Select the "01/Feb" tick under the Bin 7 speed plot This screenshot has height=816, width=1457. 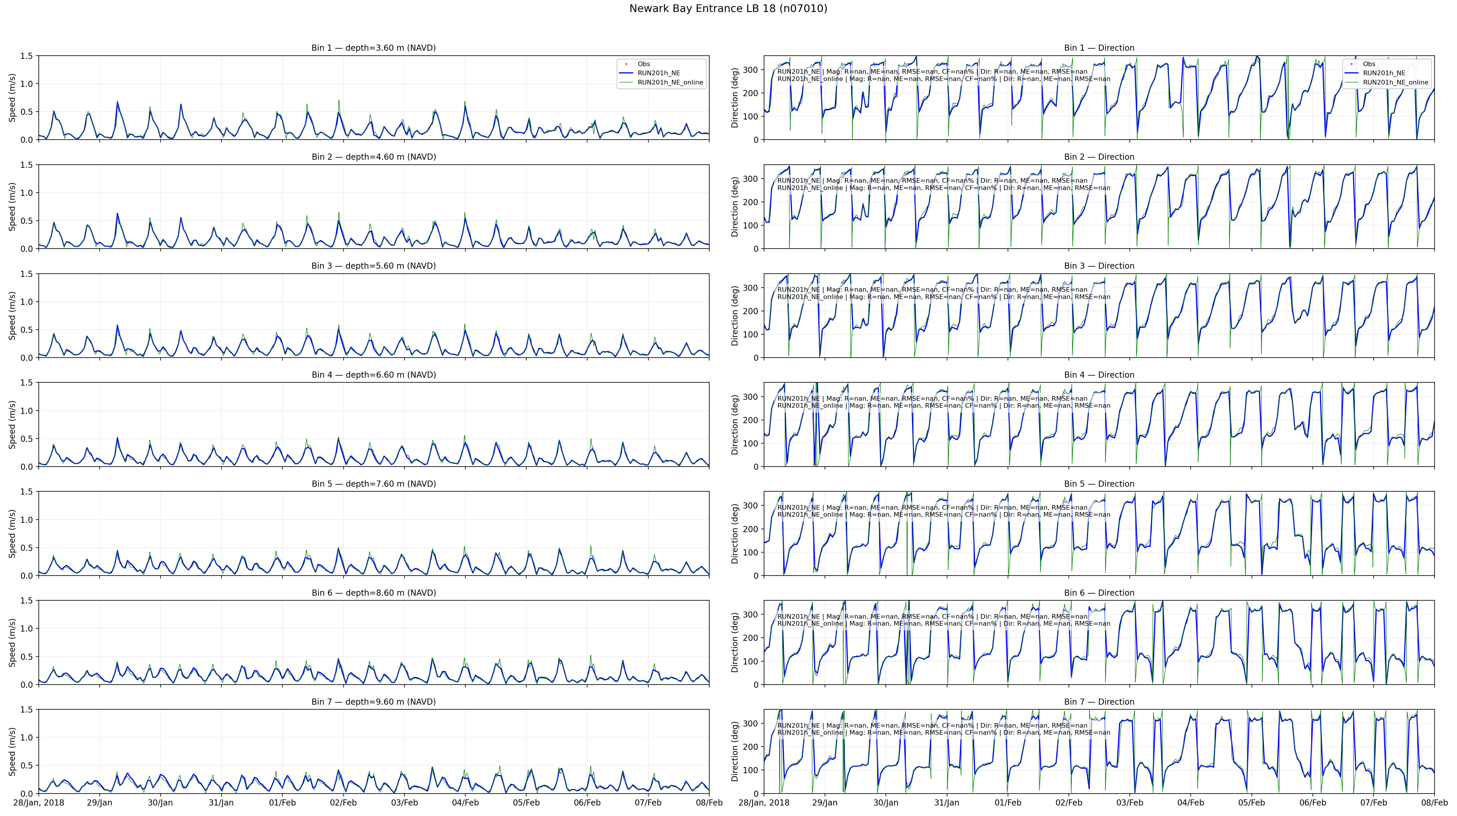point(282,803)
